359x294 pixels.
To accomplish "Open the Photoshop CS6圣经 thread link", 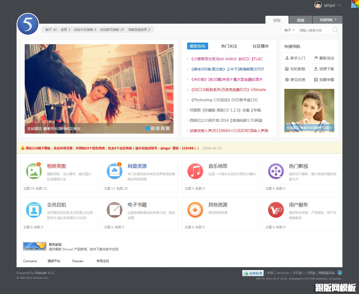I will 224,100.
